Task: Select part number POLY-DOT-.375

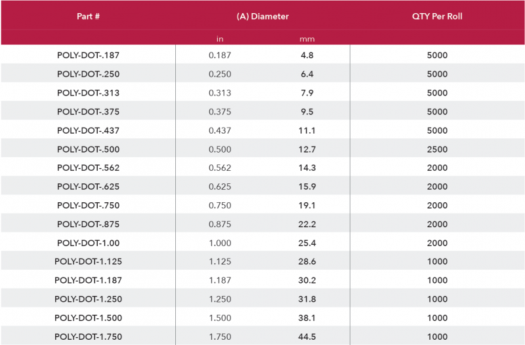Action: pyautogui.click(x=88, y=111)
